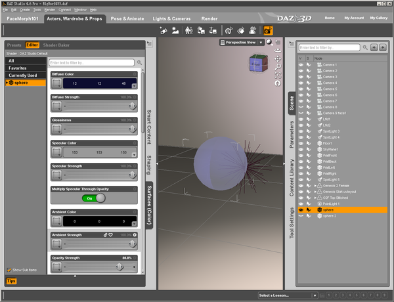Click the Surfaces filter text field
Viewport: 394px width, 302px height.
pos(92,62)
